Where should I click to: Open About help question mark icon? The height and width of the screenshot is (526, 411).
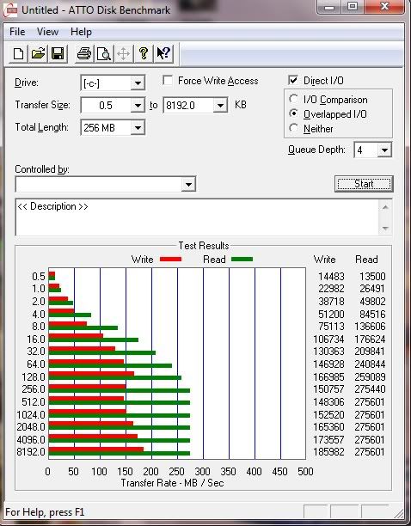click(144, 53)
